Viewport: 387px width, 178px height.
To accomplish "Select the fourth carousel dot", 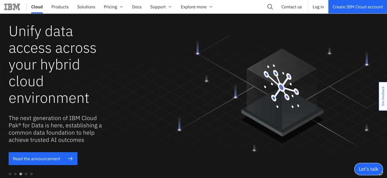I will pos(26,174).
